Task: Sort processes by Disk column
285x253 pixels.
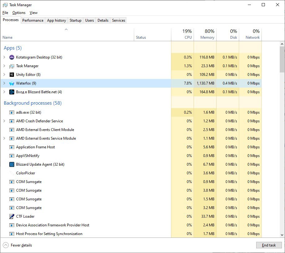Action: 228,35
